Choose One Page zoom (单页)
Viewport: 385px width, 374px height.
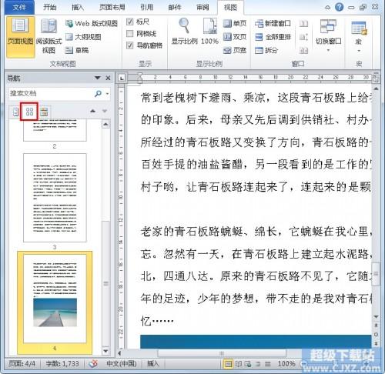[235, 24]
